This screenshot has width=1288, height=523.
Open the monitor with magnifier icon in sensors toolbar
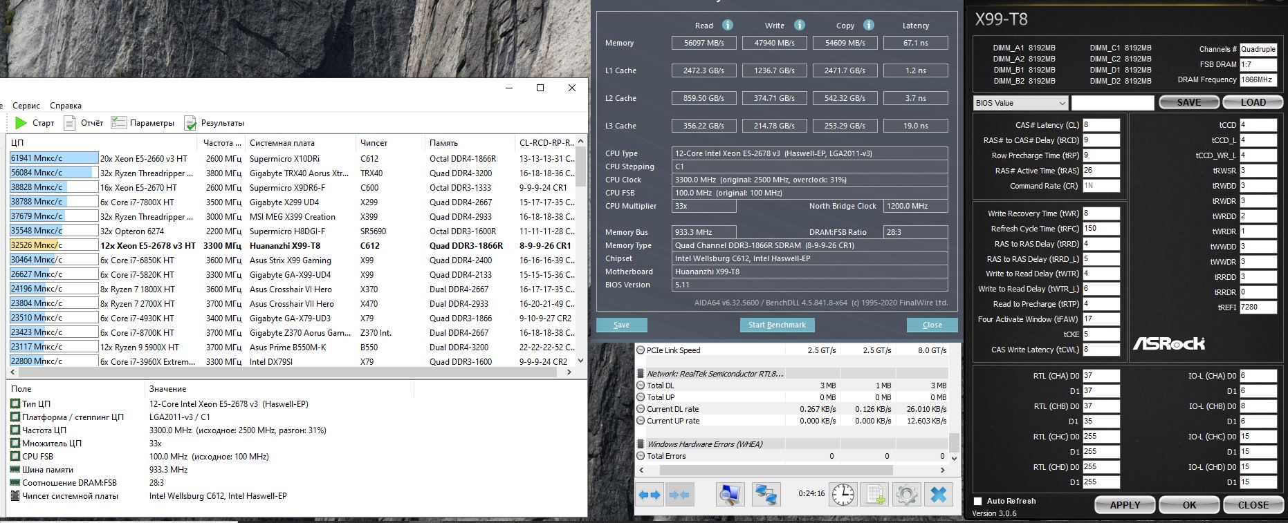[730, 495]
